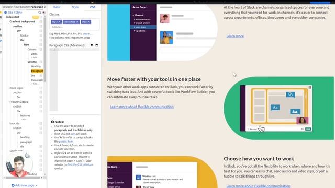Select the Features Zigzag tree item
The width and height of the screenshot is (335, 188).
point(19,102)
